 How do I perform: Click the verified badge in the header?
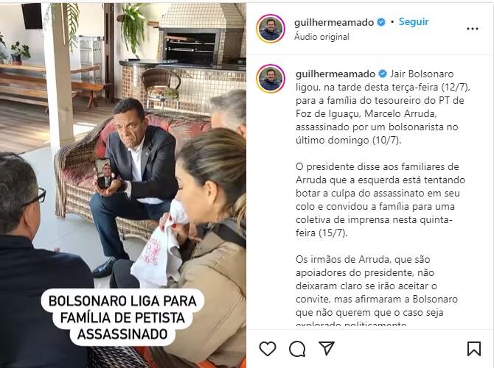click(381, 22)
